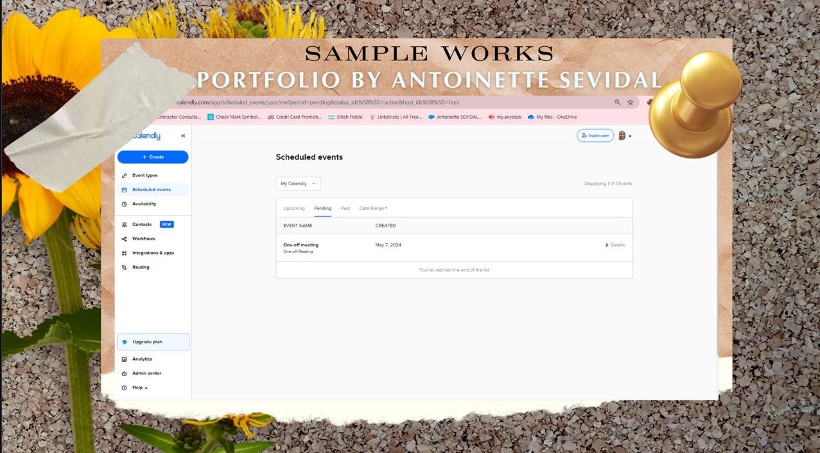Click the Scheduled events calendar icon

[125, 190]
